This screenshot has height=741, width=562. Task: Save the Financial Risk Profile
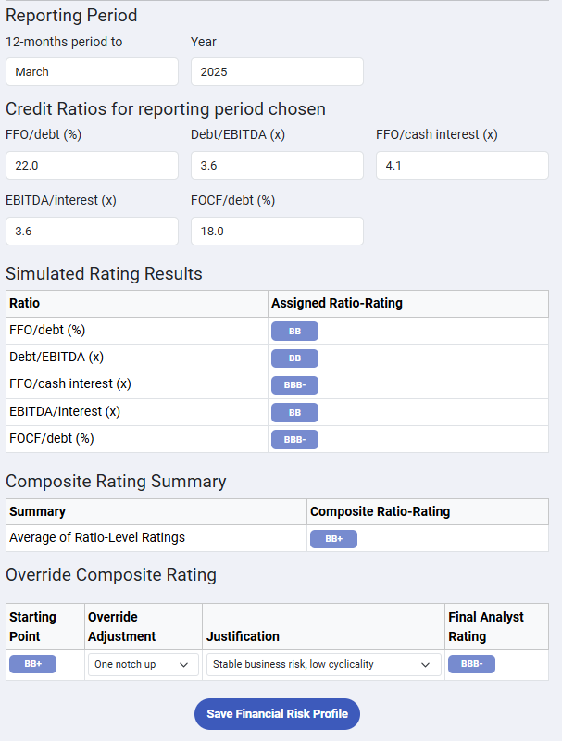(277, 714)
